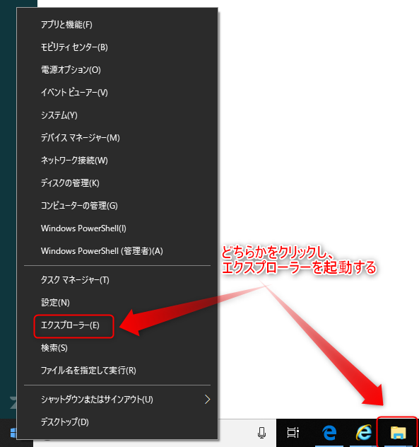
Task: Open Task View on the taskbar
Action: tap(293, 432)
